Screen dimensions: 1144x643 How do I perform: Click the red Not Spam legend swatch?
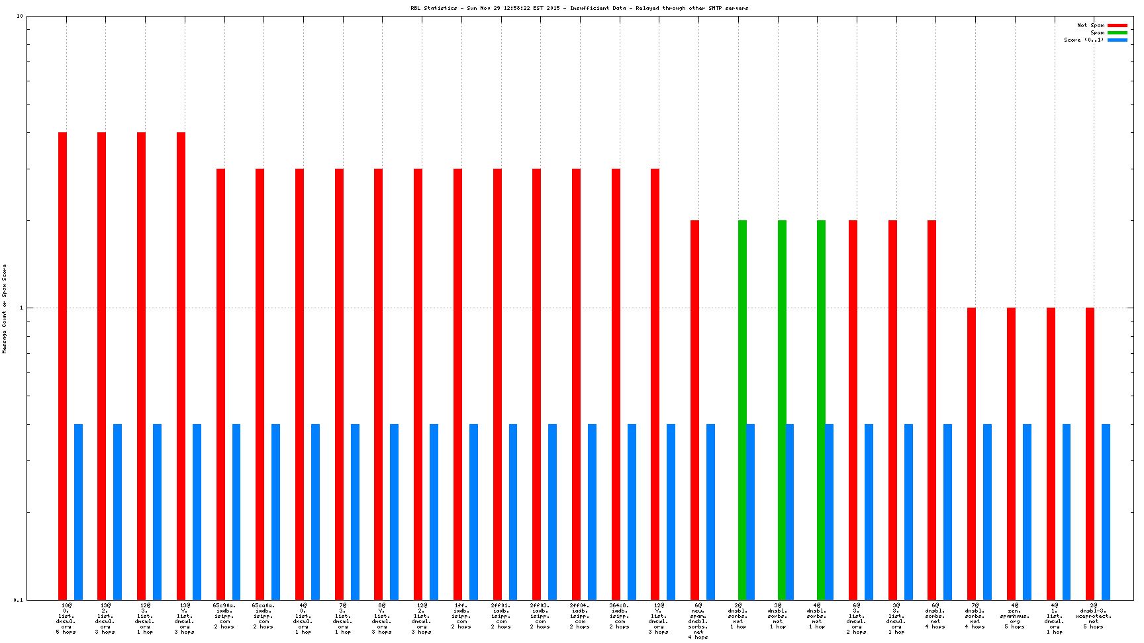1117,25
